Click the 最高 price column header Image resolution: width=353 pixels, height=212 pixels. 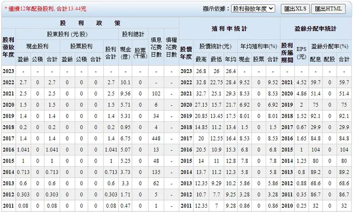click(x=201, y=59)
